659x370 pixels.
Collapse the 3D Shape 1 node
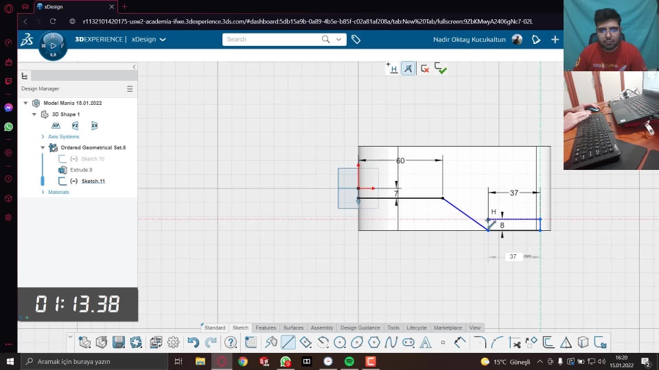(x=34, y=114)
